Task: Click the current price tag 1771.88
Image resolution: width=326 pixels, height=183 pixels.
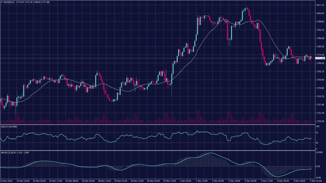Action: tap(320, 58)
